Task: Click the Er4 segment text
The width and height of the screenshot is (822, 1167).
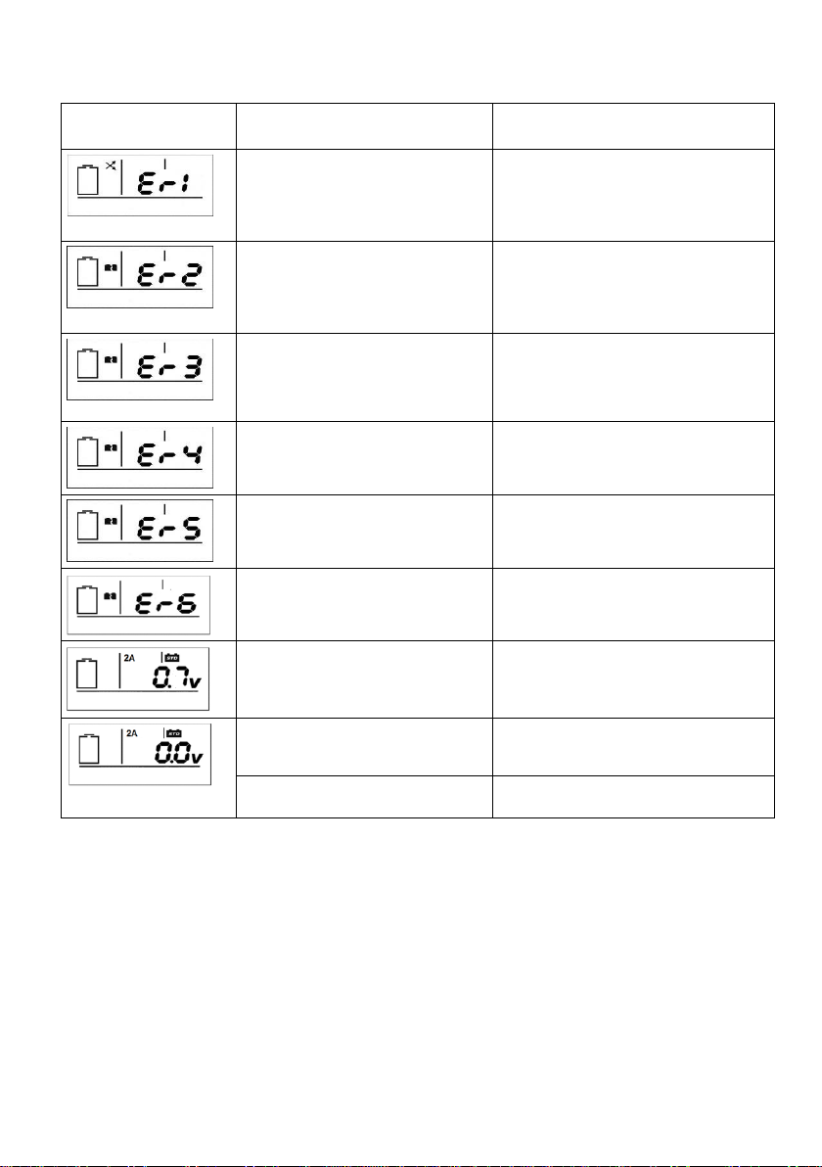Action: [169, 454]
